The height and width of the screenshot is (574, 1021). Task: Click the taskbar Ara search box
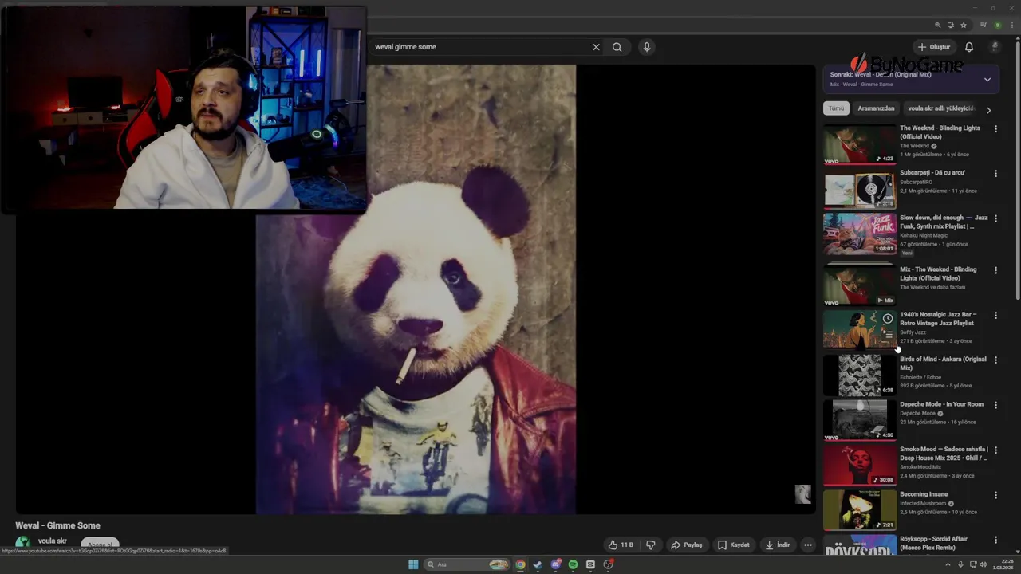click(x=467, y=564)
